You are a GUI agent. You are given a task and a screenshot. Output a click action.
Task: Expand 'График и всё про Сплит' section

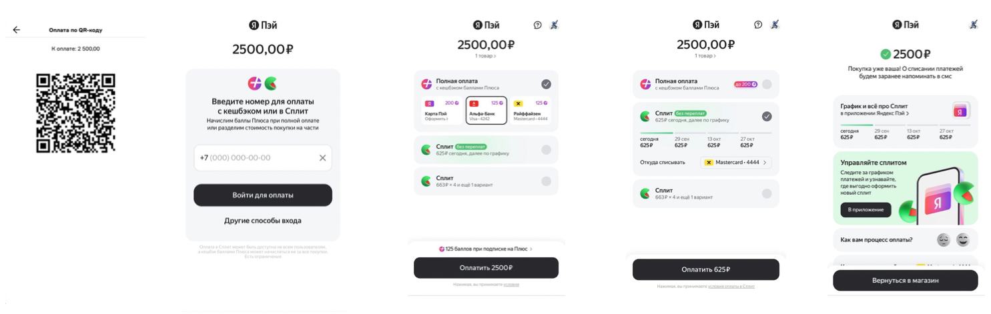[874, 110]
